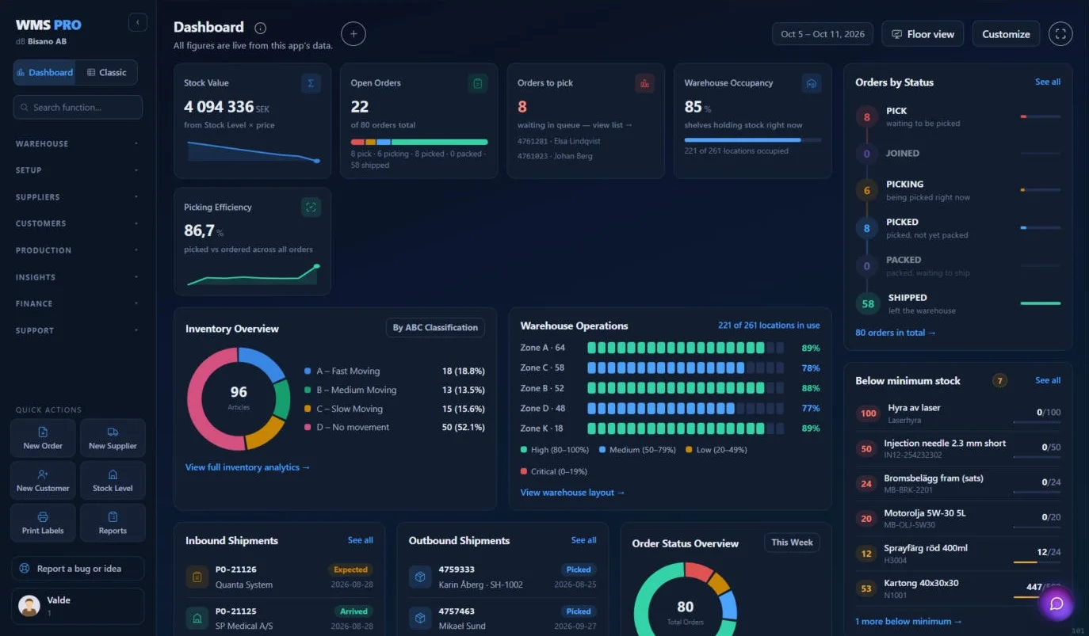Image resolution: width=1089 pixels, height=636 pixels.
Task: Expand the Suppliers menu section
Action: point(77,197)
